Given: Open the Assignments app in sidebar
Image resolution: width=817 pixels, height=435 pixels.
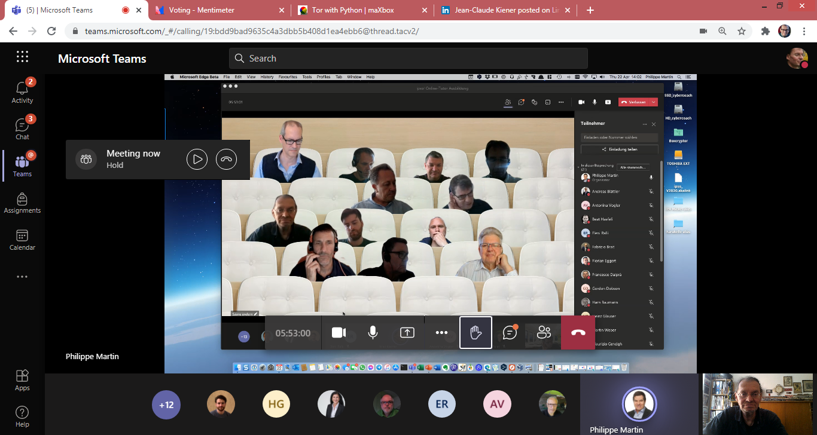Looking at the screenshot, I should coord(22,203).
